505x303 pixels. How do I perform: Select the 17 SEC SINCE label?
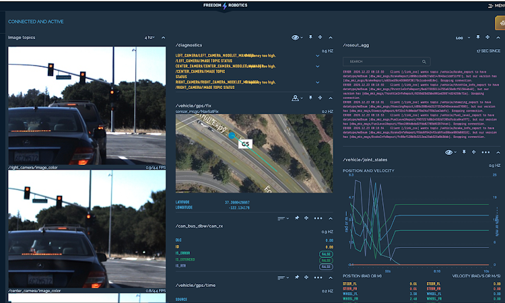tap(488, 51)
